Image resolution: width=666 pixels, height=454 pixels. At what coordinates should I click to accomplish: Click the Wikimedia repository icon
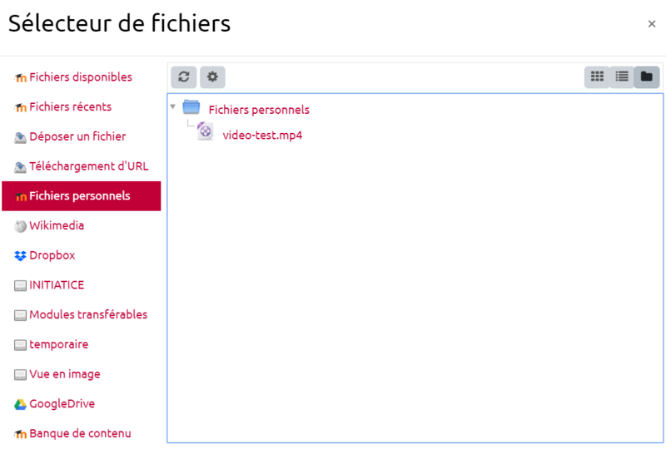click(21, 226)
